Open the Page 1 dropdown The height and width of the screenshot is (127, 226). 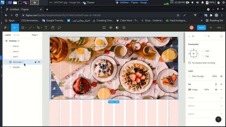(35, 35)
